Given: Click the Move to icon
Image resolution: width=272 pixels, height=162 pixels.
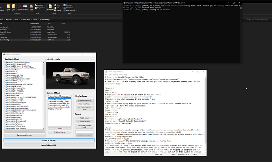Looking at the screenshot, I should tap(8, 7).
